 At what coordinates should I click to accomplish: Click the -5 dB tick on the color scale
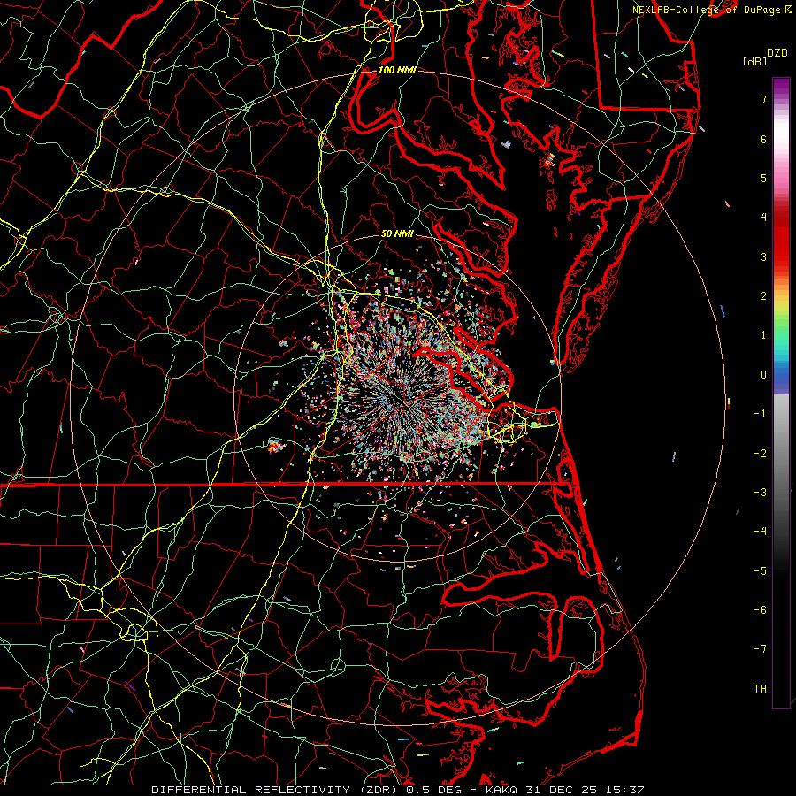(760, 571)
